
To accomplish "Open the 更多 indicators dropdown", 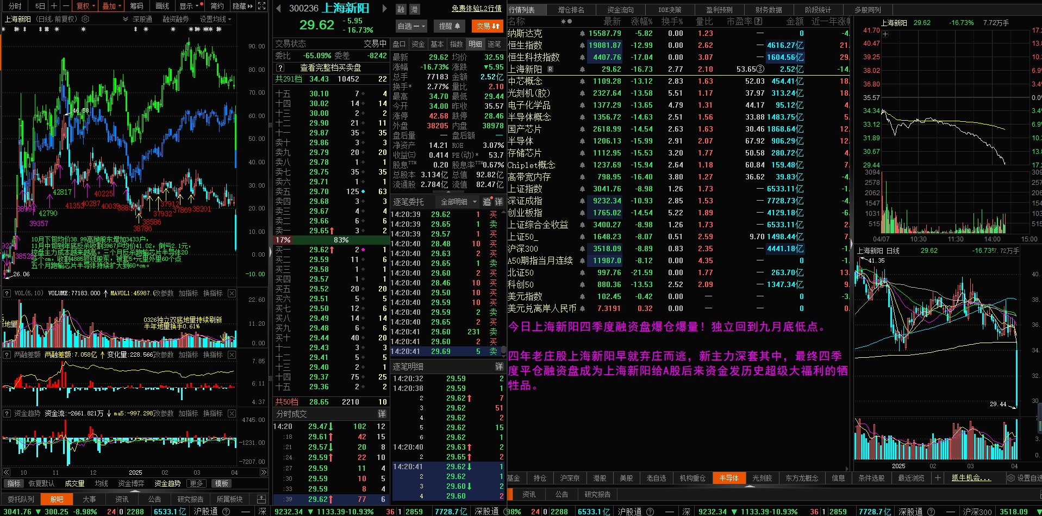I will [x=196, y=483].
